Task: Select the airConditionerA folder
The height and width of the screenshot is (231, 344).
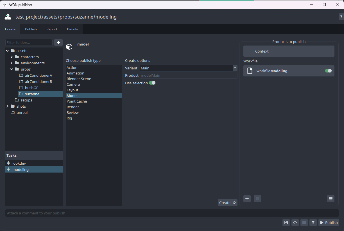Action: click(x=40, y=75)
